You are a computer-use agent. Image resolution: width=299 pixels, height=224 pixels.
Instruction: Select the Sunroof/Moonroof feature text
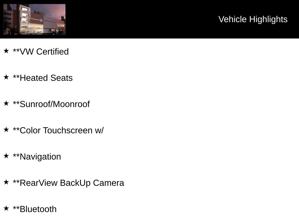click(x=51, y=104)
